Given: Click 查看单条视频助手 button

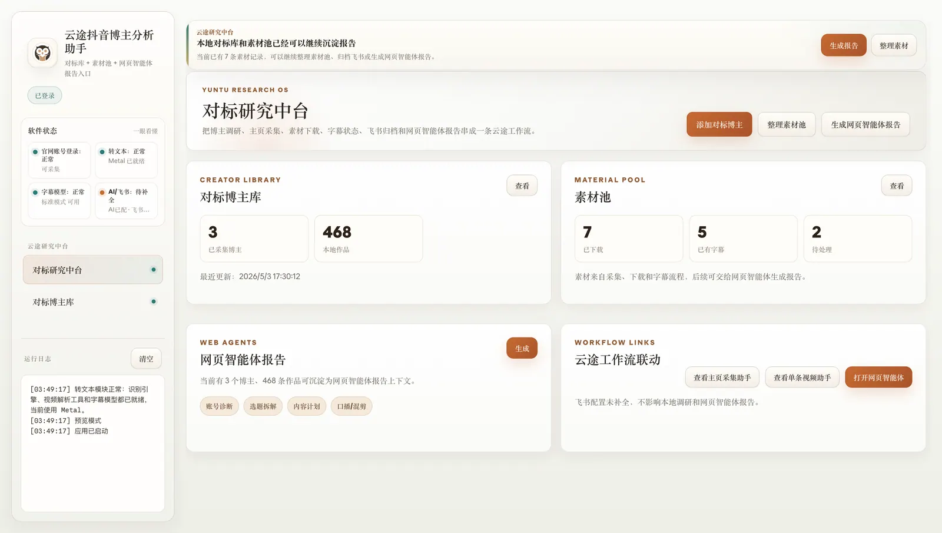Looking at the screenshot, I should point(802,378).
